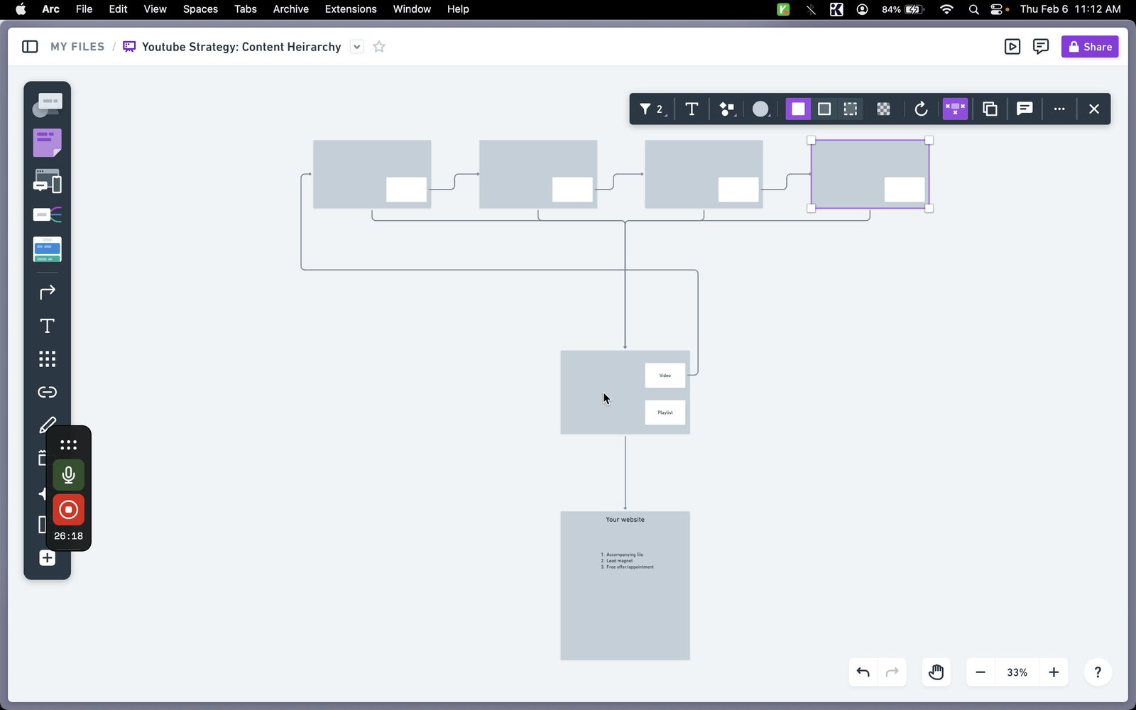Star the Youtube Strategy document
Viewport: 1136px width, 710px height.
pyautogui.click(x=379, y=47)
